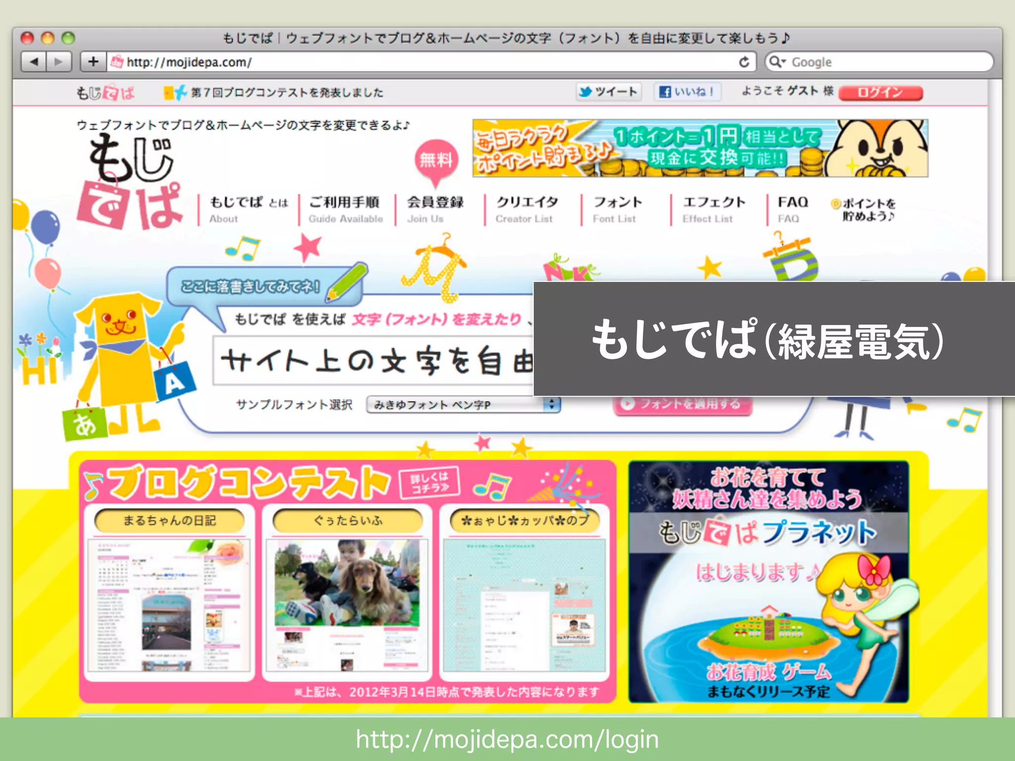This screenshot has width=1015, height=761.
Task: Click the browser forward arrow button
Action: pyautogui.click(x=59, y=62)
